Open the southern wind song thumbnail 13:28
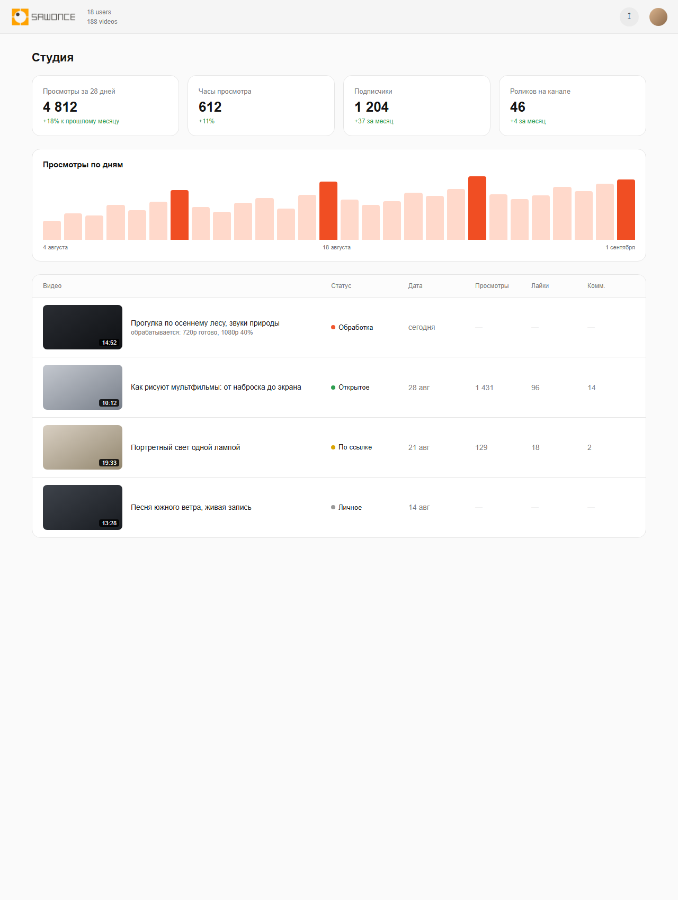The width and height of the screenshot is (678, 900). [x=83, y=507]
